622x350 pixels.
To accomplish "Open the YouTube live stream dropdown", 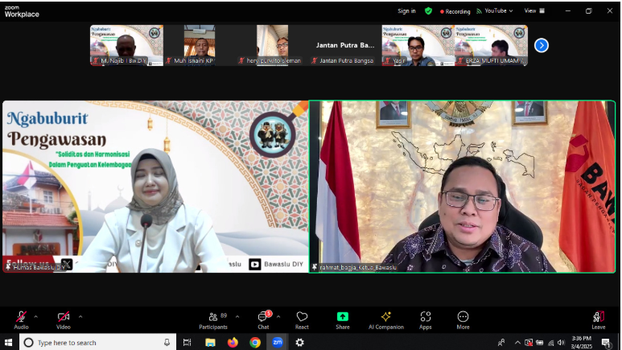I will [495, 11].
